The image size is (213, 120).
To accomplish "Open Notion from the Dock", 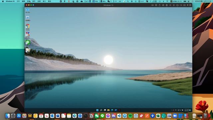I will pos(91,116).
